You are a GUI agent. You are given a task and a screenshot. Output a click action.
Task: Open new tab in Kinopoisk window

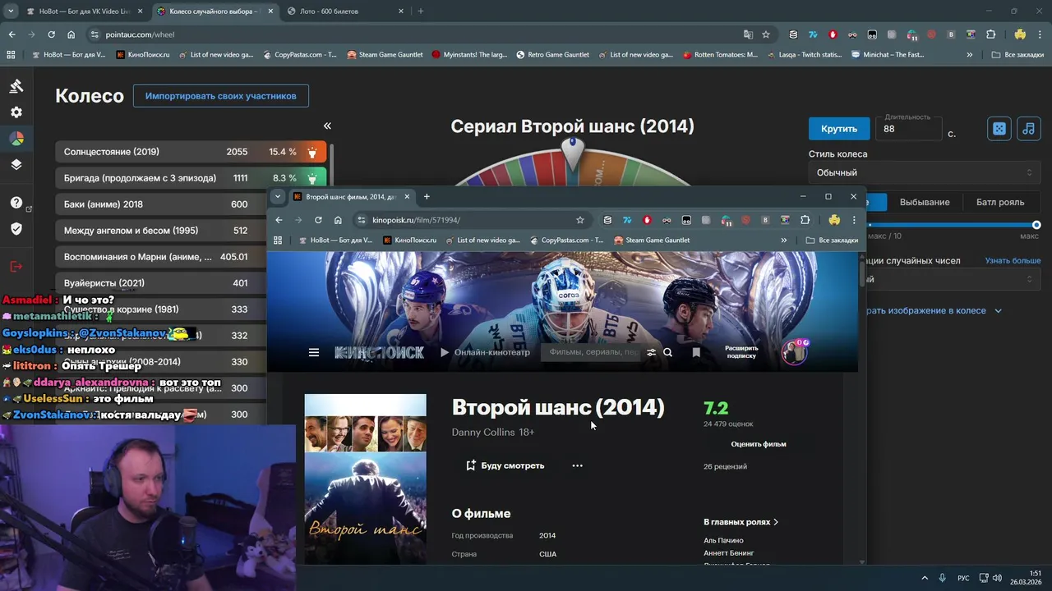(427, 197)
